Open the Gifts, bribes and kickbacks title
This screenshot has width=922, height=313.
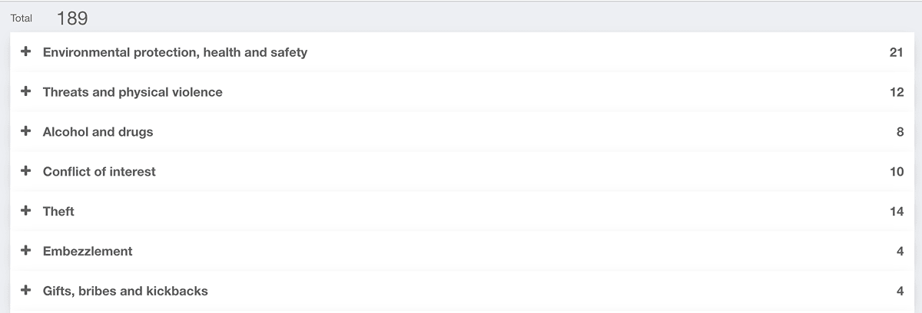(x=125, y=291)
